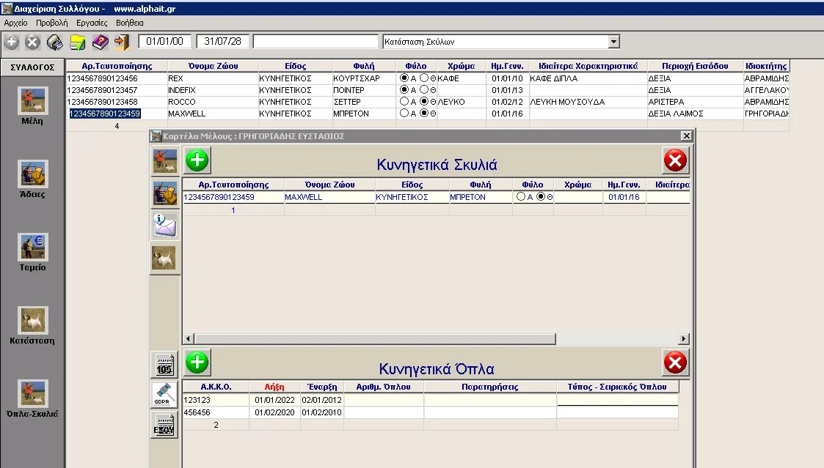Click the end date field 31/07/28

click(x=223, y=42)
